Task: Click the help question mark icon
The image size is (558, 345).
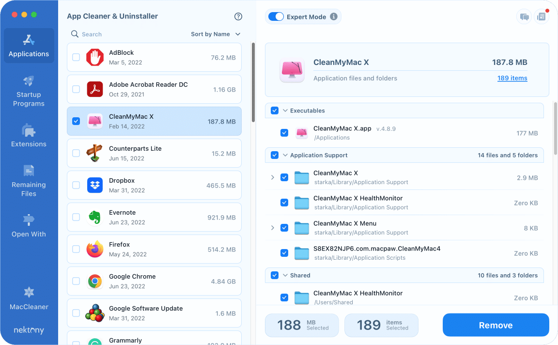Action: pos(238,16)
